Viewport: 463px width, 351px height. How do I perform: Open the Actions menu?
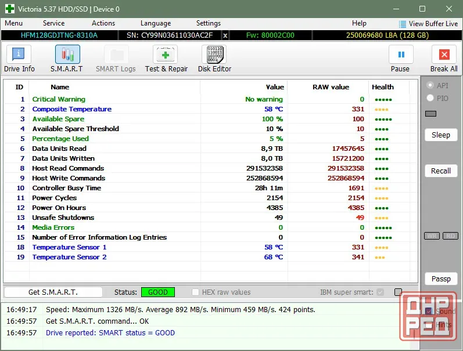(x=103, y=23)
